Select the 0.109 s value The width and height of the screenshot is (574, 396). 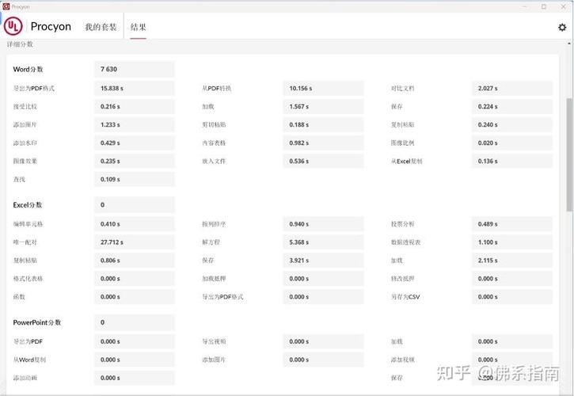pyautogui.click(x=135, y=180)
